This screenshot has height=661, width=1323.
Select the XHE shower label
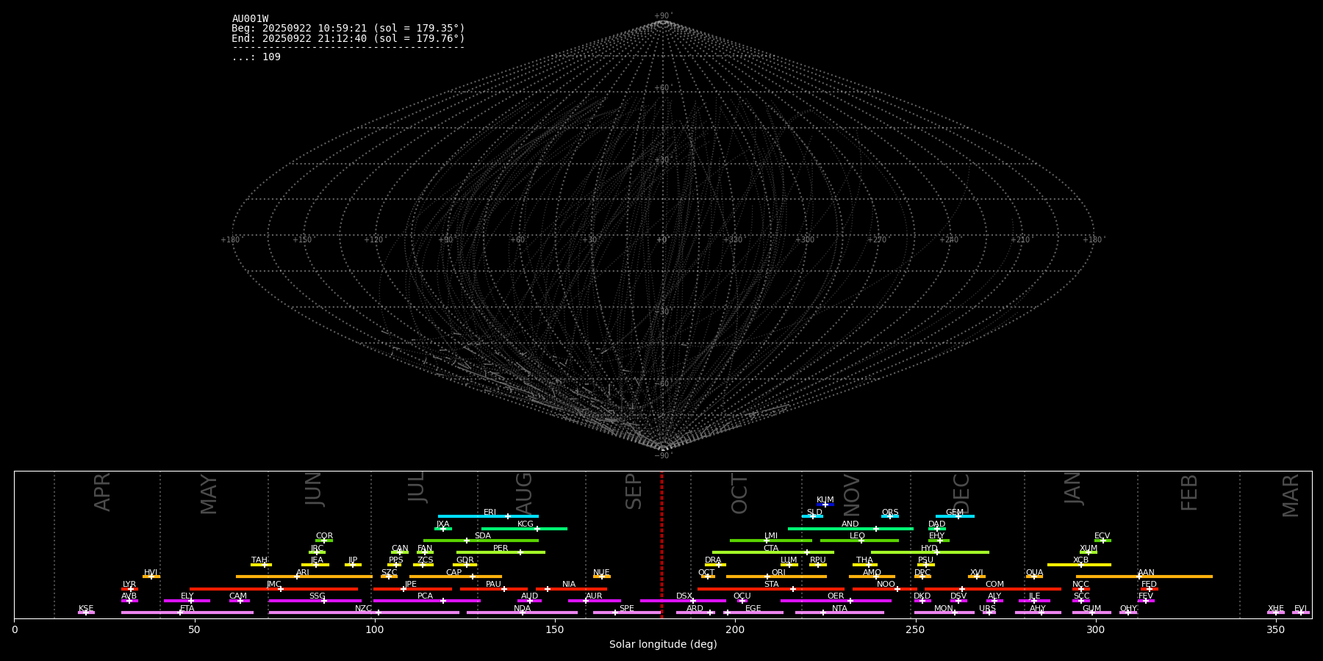[x=1275, y=609]
